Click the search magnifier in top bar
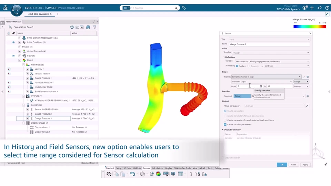331x186 pixels. click(176, 8)
